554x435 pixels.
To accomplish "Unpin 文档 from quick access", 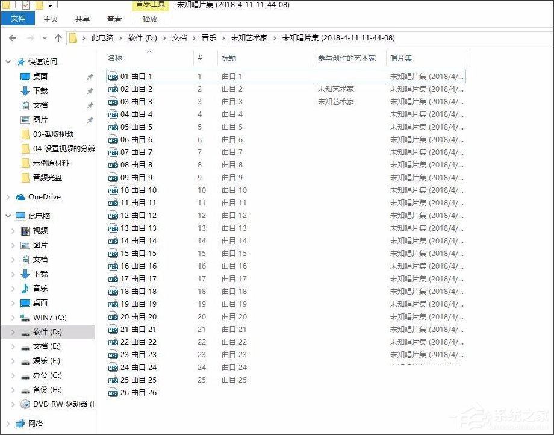I will pos(90,105).
